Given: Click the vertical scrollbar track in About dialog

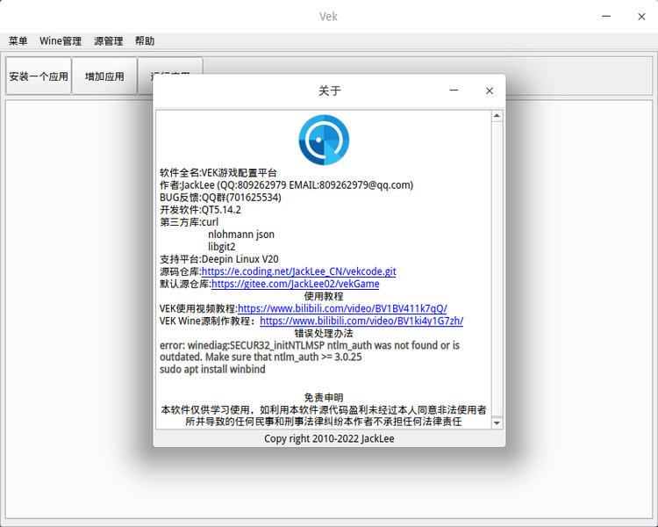Looking at the screenshot, I should point(497,263).
